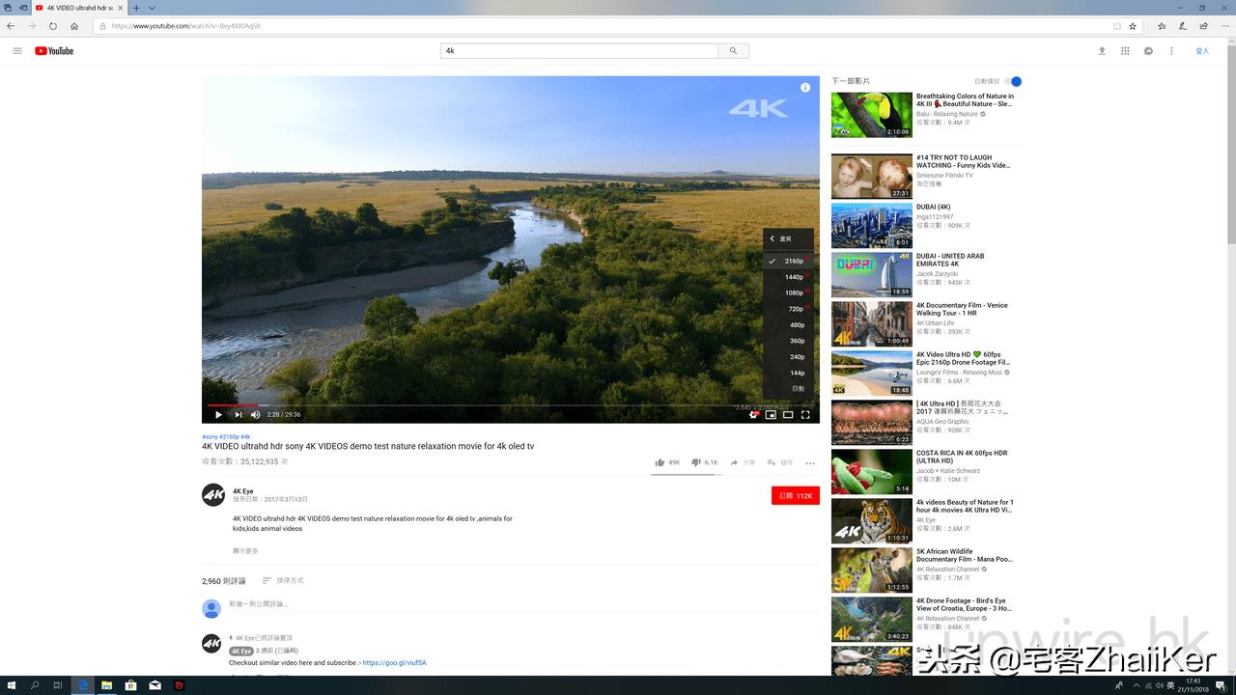Screen dimensions: 1236x695
Task: Toggle the autoplay switch
Action: (x=1013, y=81)
